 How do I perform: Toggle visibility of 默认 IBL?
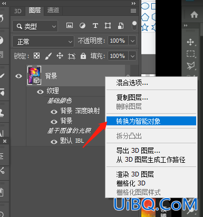coord(54,142)
